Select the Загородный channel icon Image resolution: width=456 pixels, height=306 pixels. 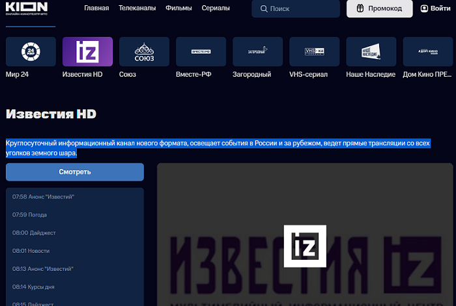point(258,51)
